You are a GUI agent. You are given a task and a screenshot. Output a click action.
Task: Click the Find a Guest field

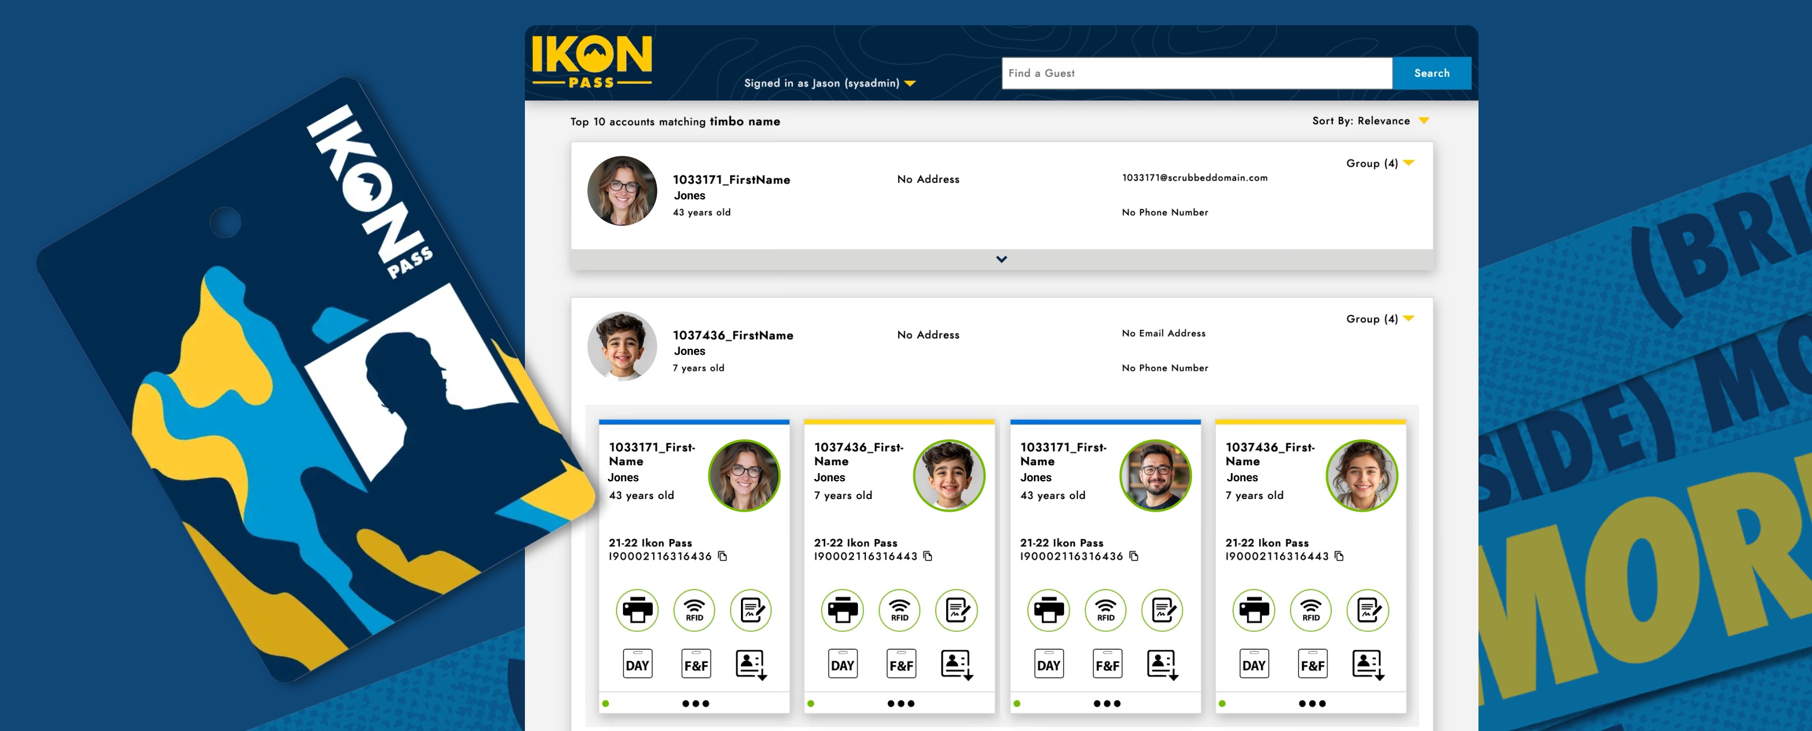click(x=1196, y=73)
